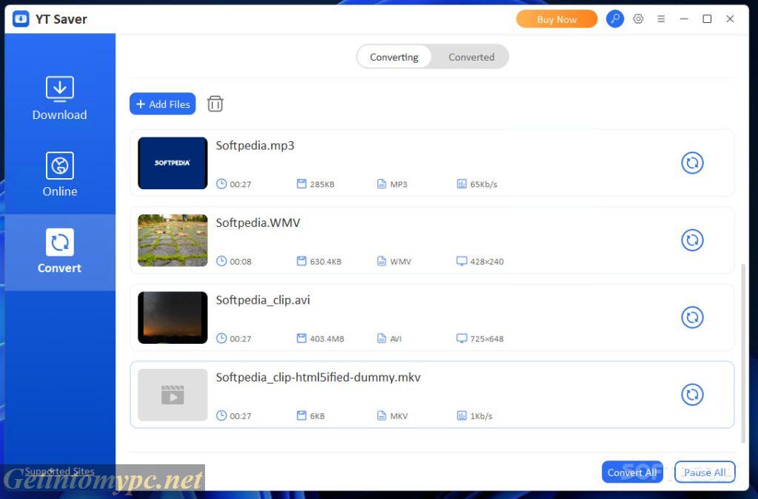This screenshot has height=499, width=758.
Task: Click the Pause All button
Action: 705,472
